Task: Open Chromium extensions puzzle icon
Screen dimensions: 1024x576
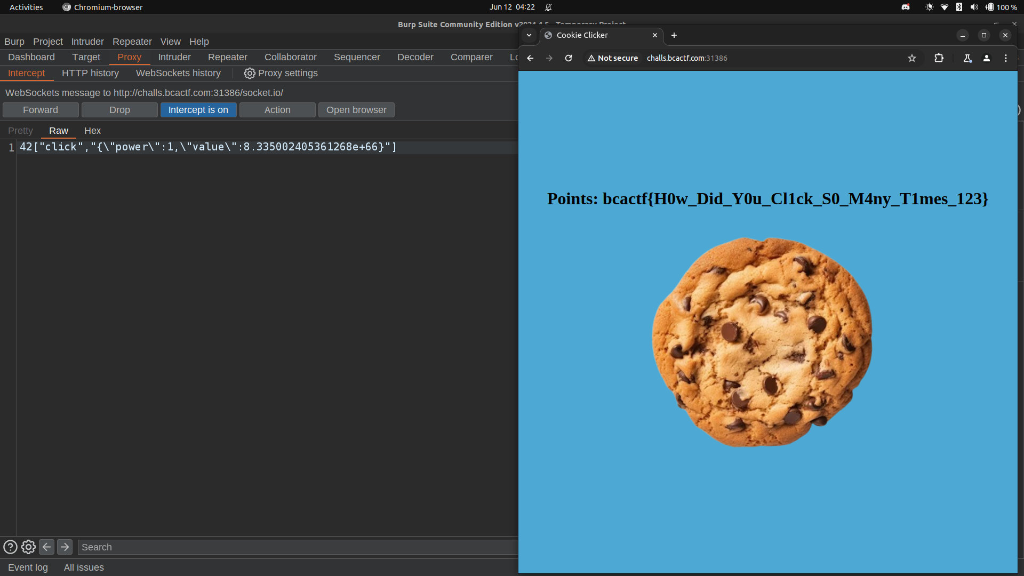Action: 939,58
